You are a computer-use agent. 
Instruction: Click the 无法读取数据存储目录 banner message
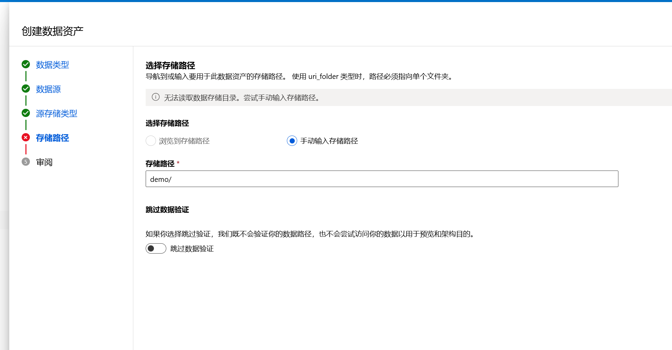coord(240,97)
